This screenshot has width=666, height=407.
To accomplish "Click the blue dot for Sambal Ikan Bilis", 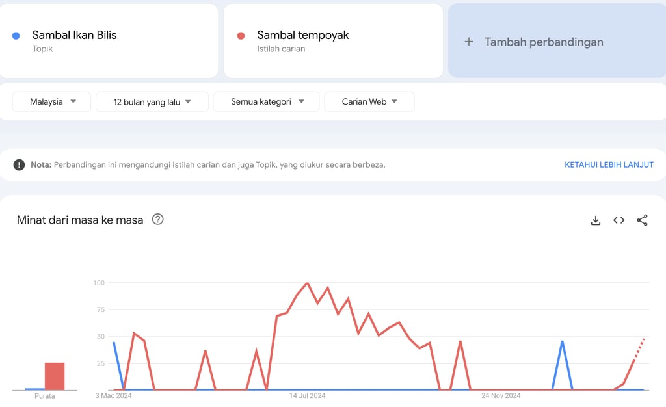I will [14, 34].
